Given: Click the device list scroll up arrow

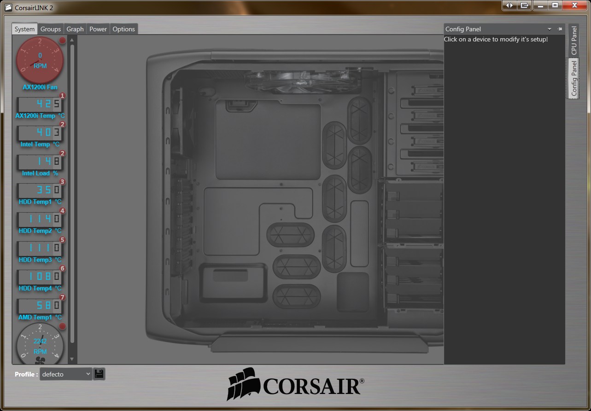Looking at the screenshot, I should (71, 40).
